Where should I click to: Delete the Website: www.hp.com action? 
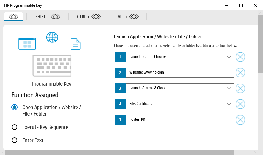tap(240, 73)
